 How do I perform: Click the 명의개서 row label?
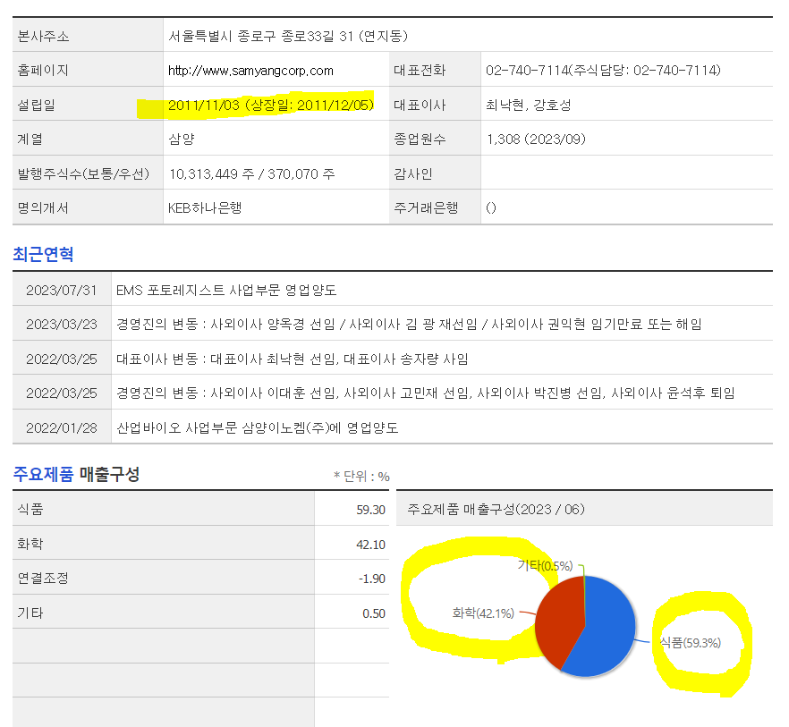tap(43, 207)
